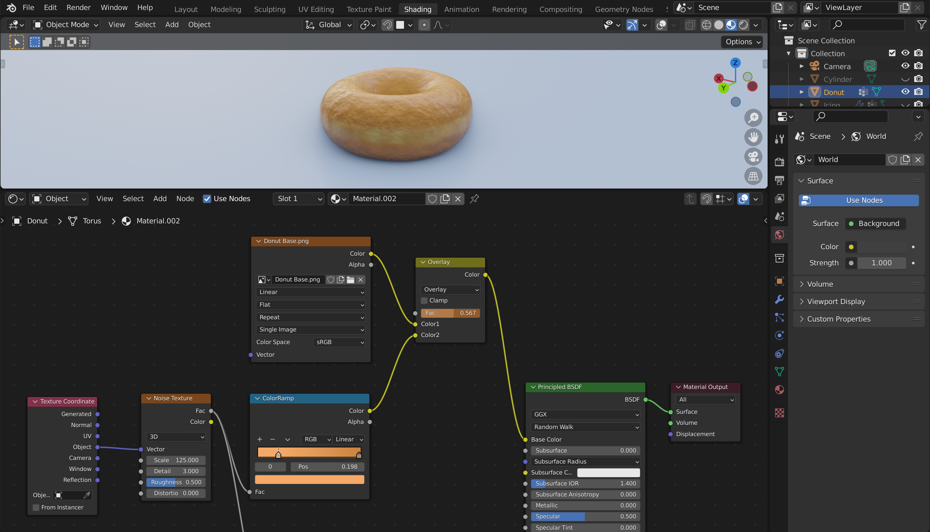This screenshot has height=532, width=930.
Task: Open the Render menu
Action: [x=78, y=8]
